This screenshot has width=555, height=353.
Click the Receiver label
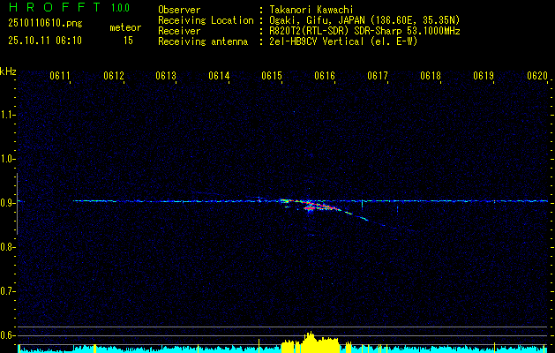pos(179,31)
